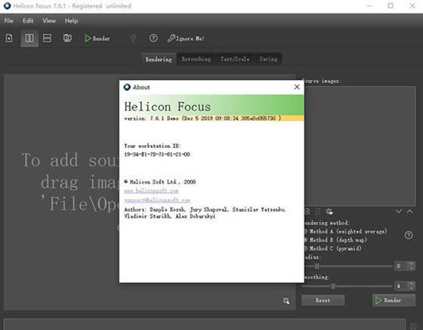The width and height of the screenshot is (423, 330).
Task: Switch to side-by-side vertical split view
Action: click(29, 38)
